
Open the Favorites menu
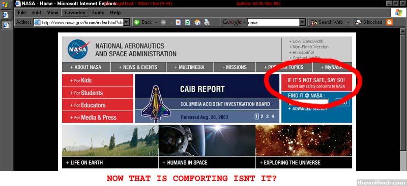tap(75, 13)
